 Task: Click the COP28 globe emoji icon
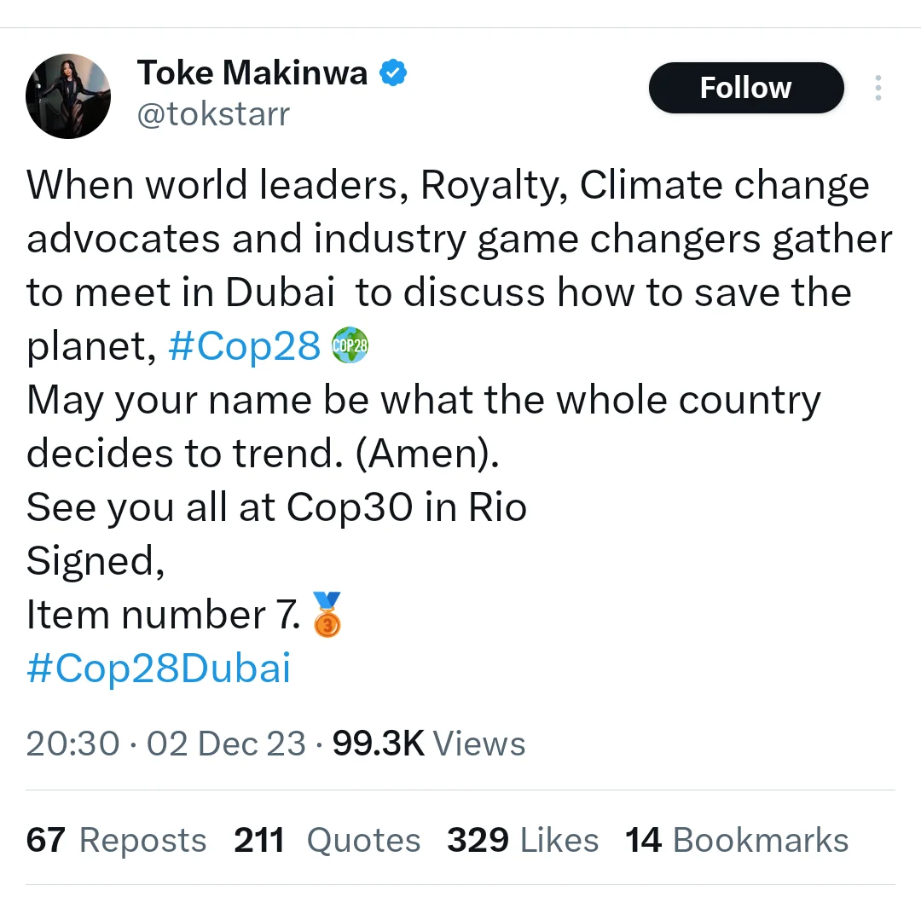[x=350, y=346]
